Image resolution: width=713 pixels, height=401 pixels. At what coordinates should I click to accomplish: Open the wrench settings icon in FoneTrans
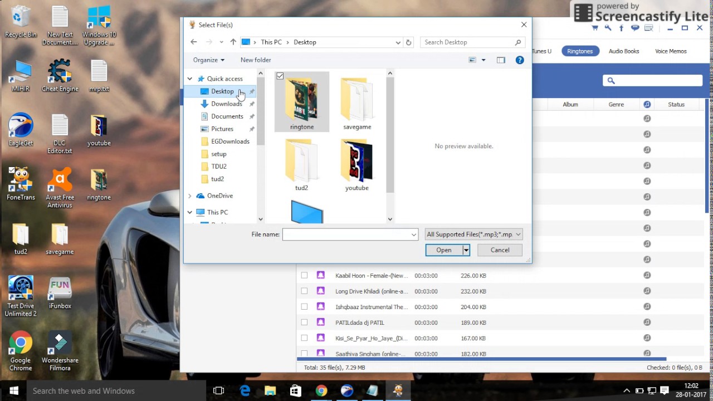[608, 28]
